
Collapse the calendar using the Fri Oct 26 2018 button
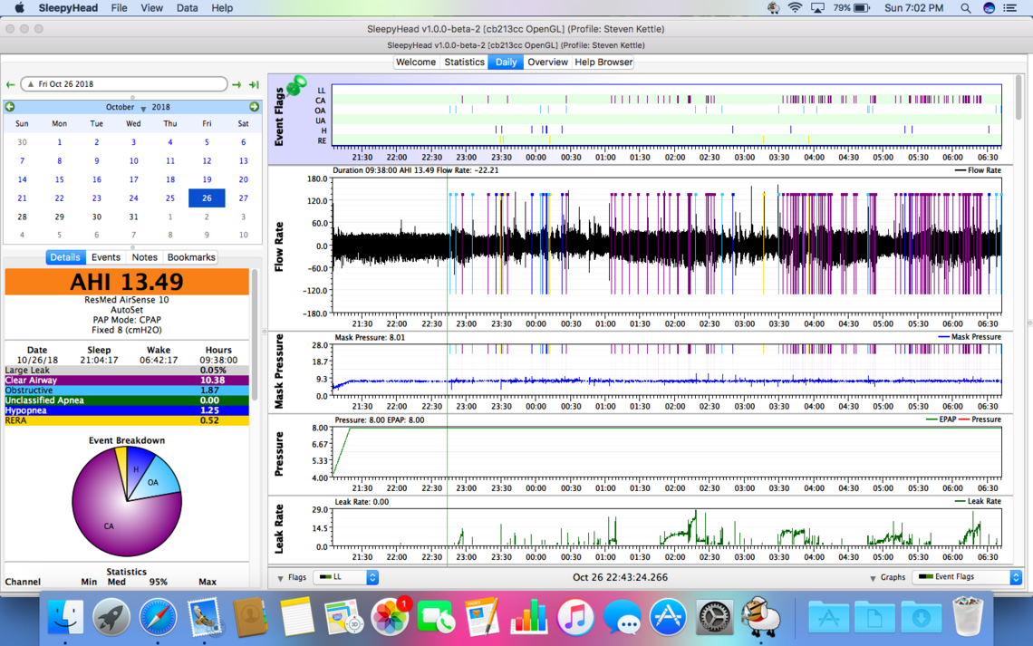(124, 84)
